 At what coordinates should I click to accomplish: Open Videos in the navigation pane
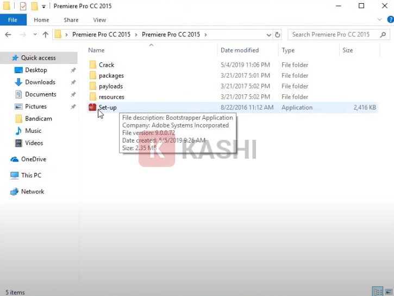[34, 143]
